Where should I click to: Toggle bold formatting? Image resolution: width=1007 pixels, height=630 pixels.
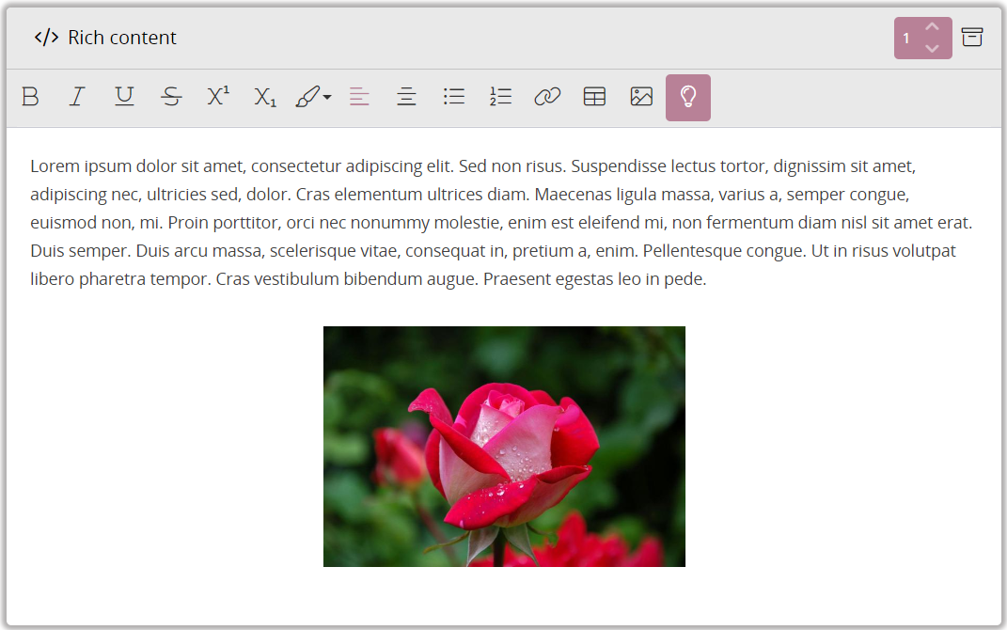pos(30,97)
